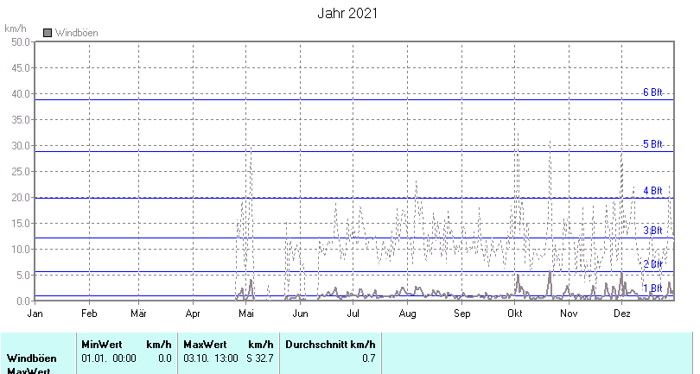
Task: Click the km/h unit label above y-axis
Action: (15, 29)
